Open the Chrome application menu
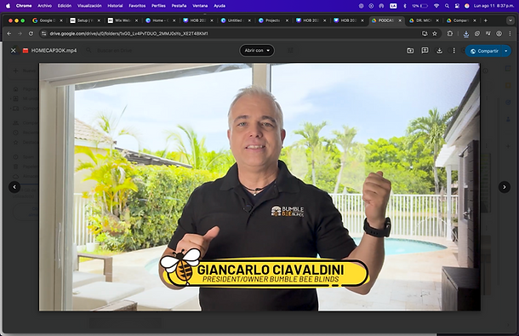This screenshot has width=519, height=336. [x=24, y=6]
